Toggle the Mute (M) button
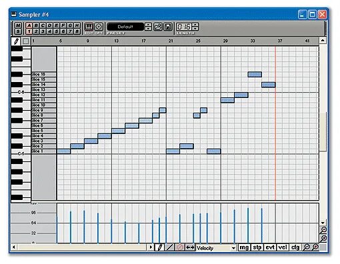 coord(18,25)
